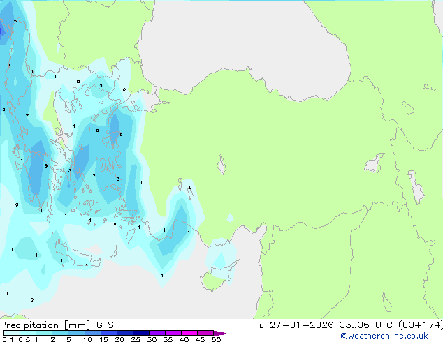Pick legend swatch between 45 and 50
This screenshot has width=443, height=342.
tap(205, 333)
